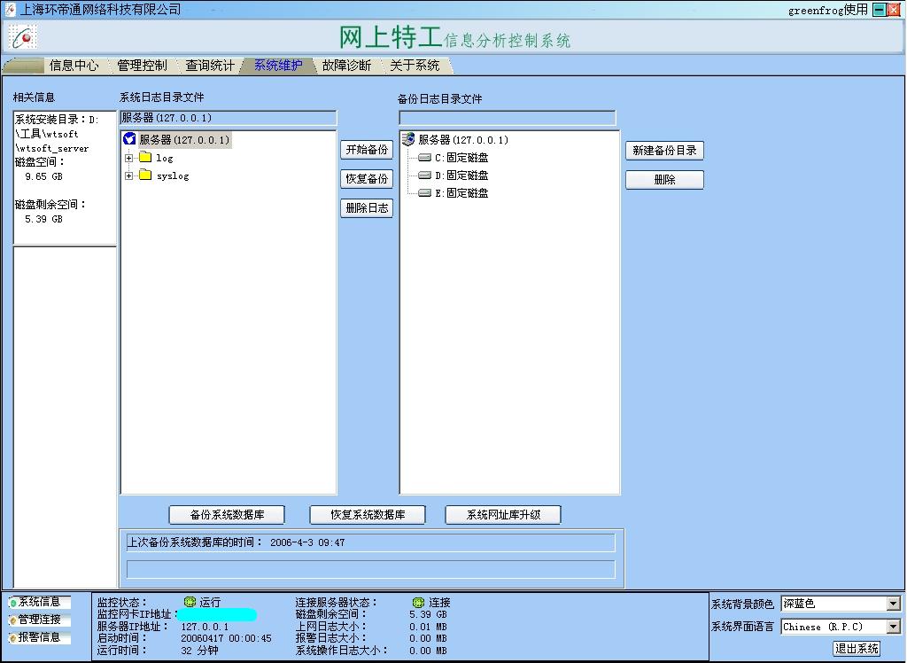Click the syslog folder icon
The height and width of the screenshot is (663, 907).
pyautogui.click(x=145, y=175)
